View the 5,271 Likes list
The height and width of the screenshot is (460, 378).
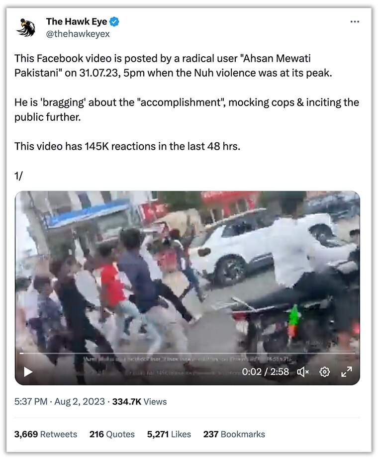coord(169,434)
